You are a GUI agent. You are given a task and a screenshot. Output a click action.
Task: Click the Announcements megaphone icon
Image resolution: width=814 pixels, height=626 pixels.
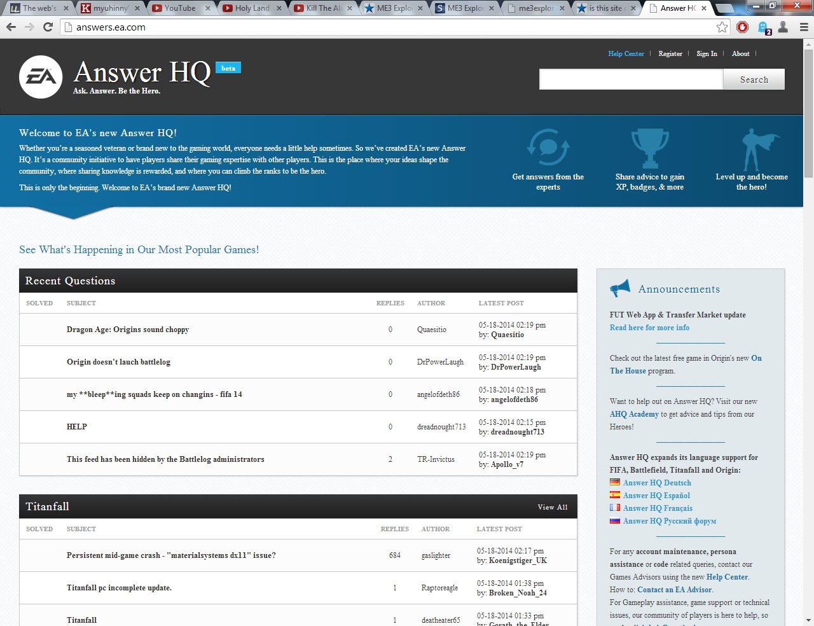click(620, 288)
